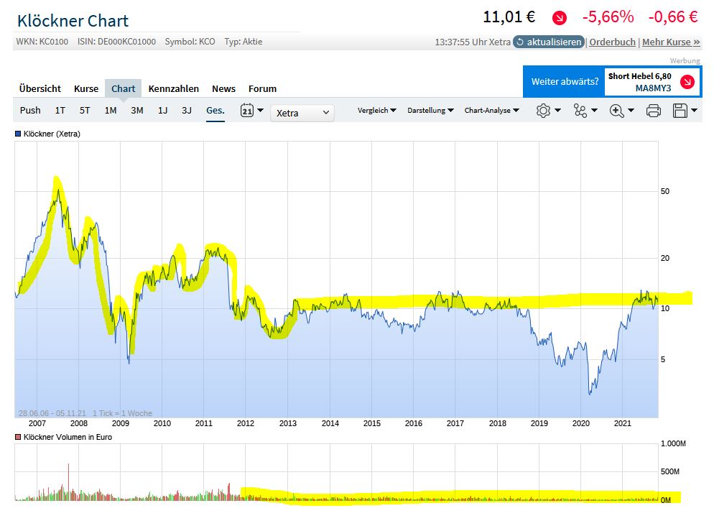This screenshot has width=714, height=521.
Task: Click the aktualisieren refresh button
Action: [x=549, y=42]
